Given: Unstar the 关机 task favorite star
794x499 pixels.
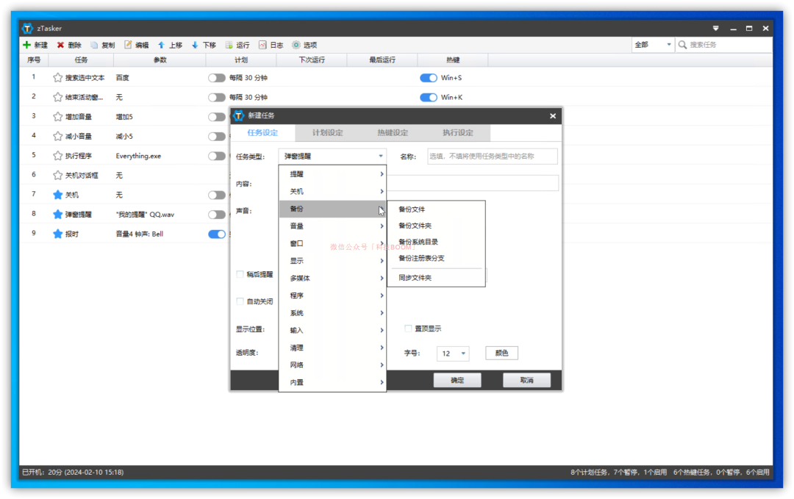Looking at the screenshot, I should pyautogui.click(x=58, y=195).
